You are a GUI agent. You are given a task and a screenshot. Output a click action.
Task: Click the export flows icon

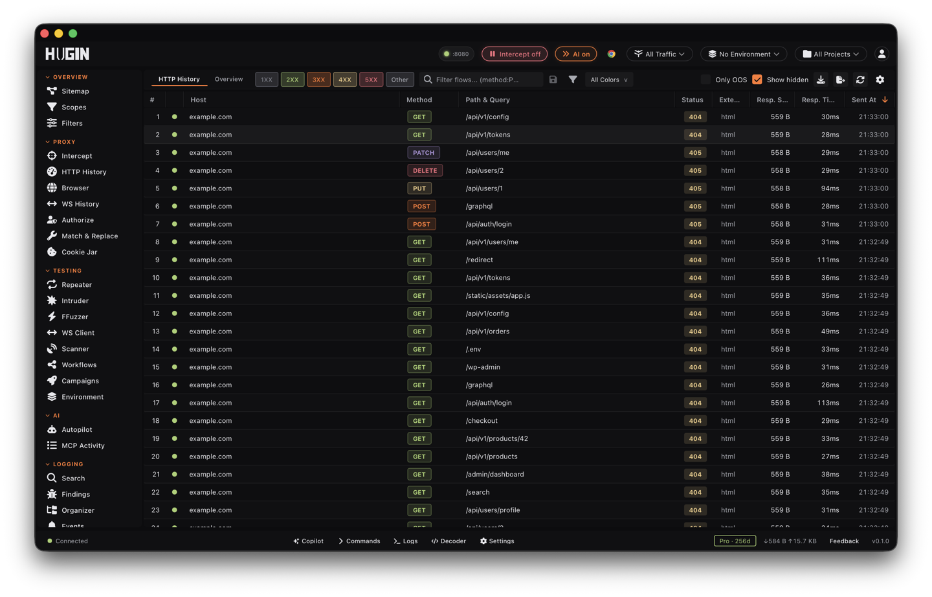pos(840,80)
